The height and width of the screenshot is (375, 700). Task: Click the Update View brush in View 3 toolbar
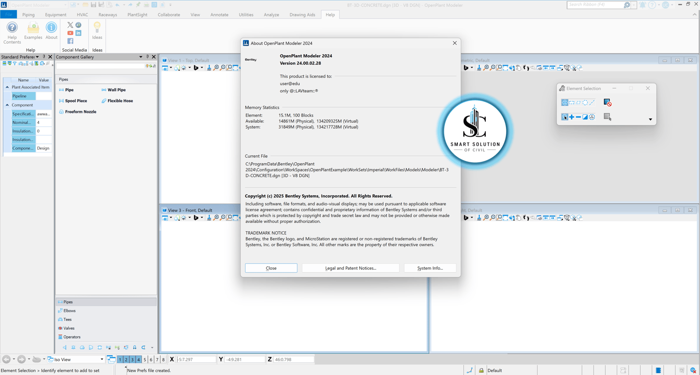coord(209,217)
